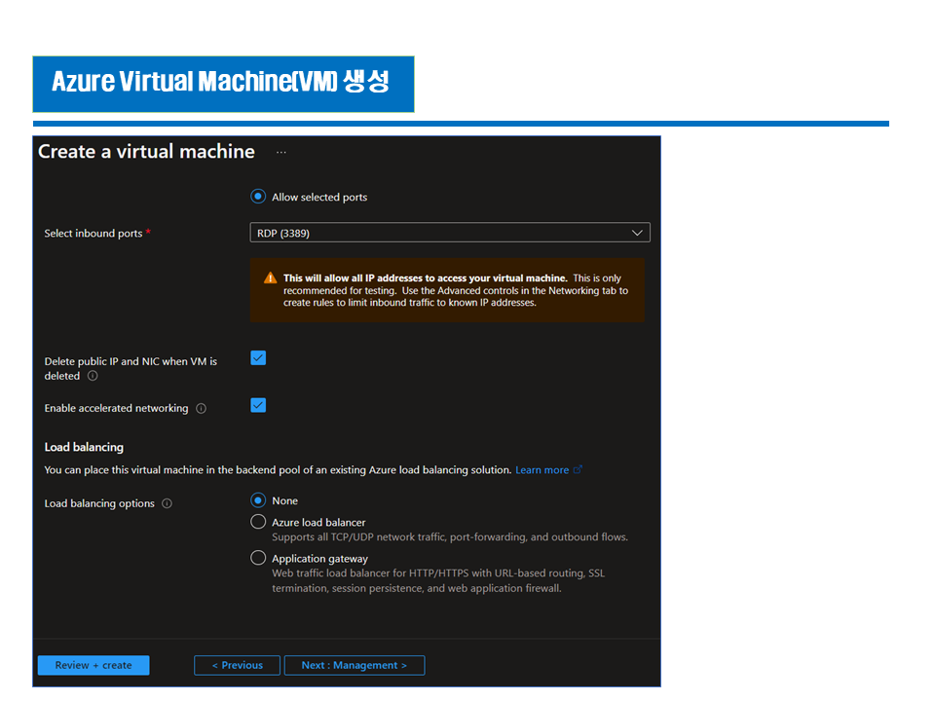Select None load balancing option
Screen dimensions: 935x701
tap(257, 500)
